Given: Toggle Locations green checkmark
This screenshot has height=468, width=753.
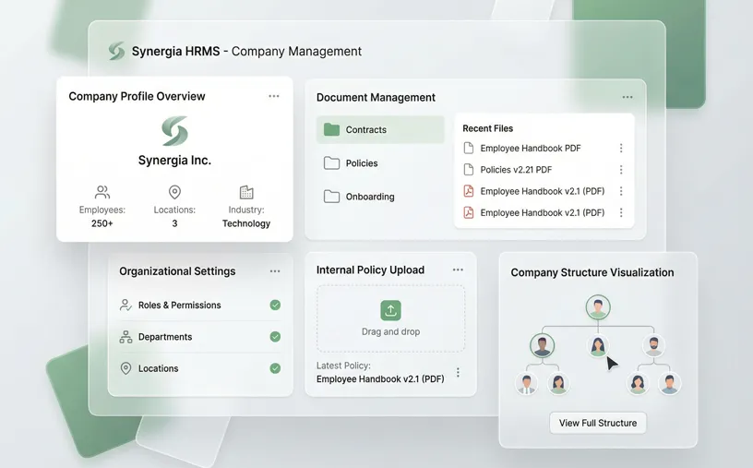Looking at the screenshot, I should click(275, 368).
